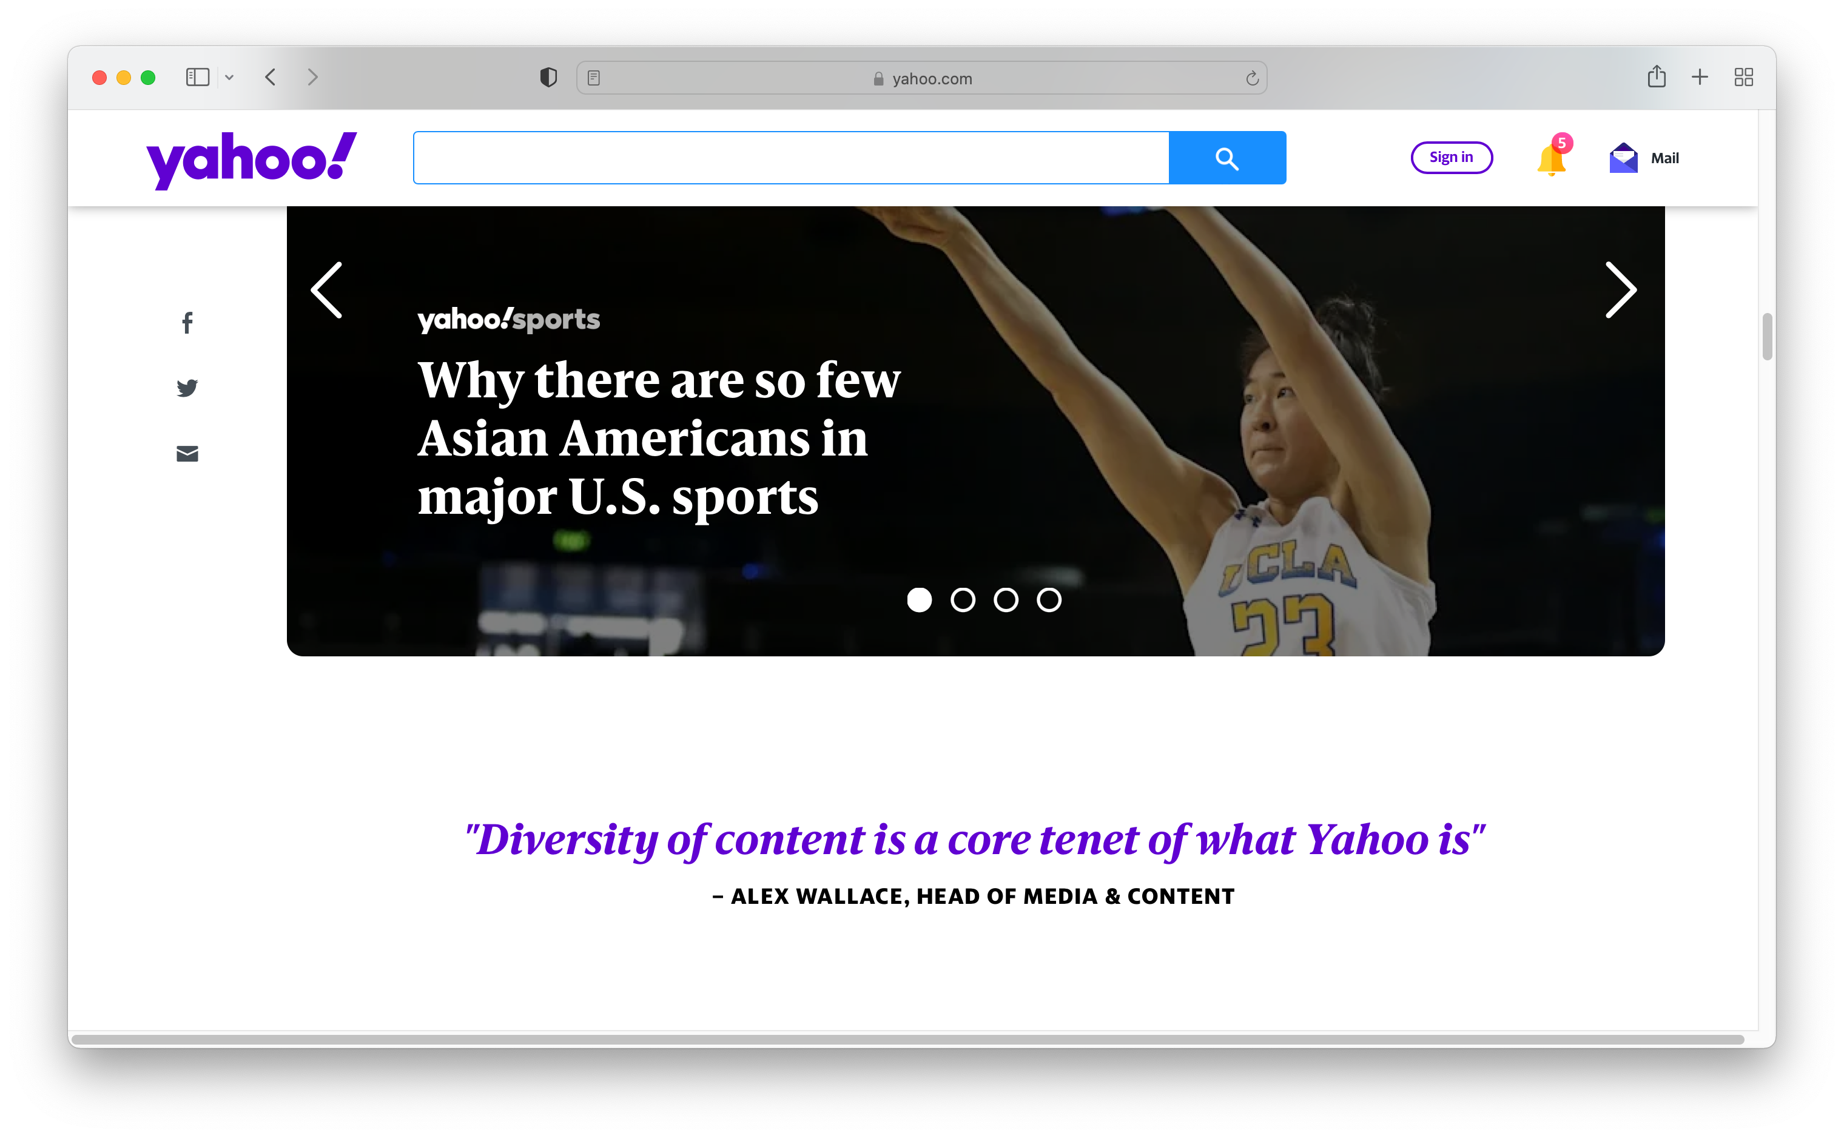The image size is (1844, 1138).
Task: Open Safari privacy report shield icon
Action: coord(548,78)
